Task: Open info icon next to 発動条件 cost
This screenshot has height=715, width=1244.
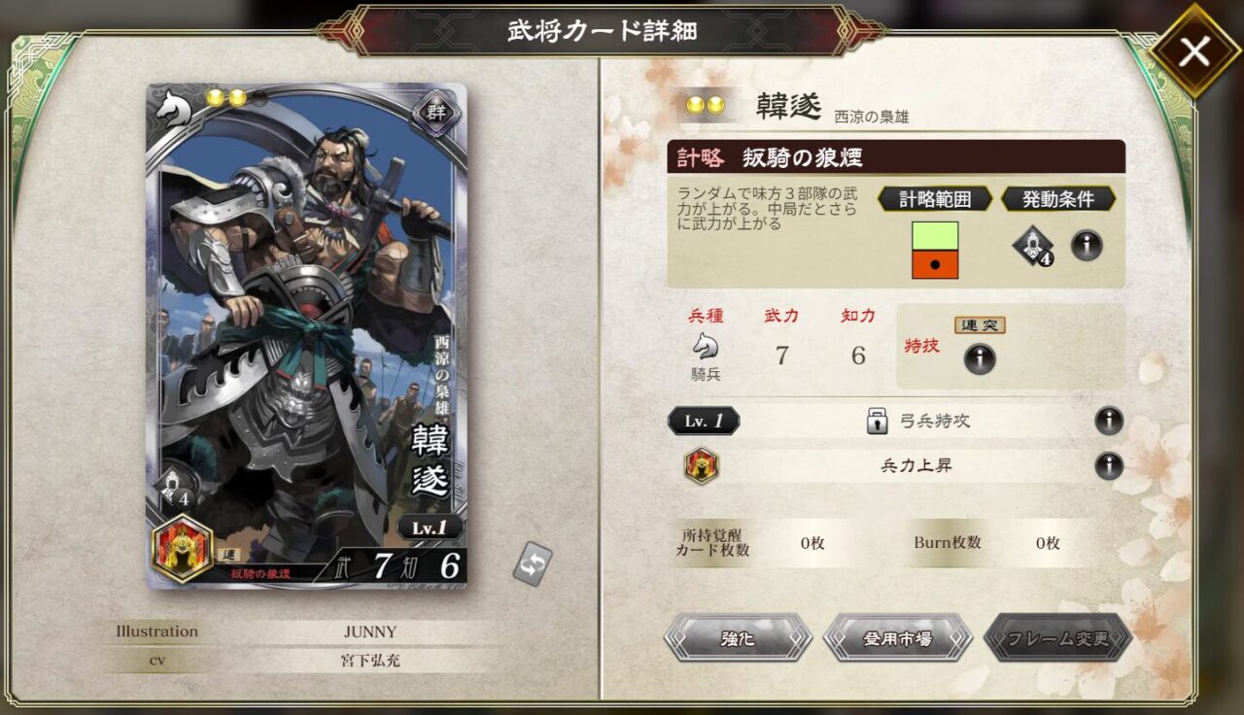Action: pyautogui.click(x=1087, y=245)
